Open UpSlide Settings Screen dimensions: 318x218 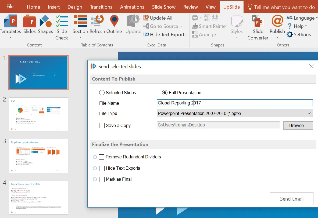point(298,34)
